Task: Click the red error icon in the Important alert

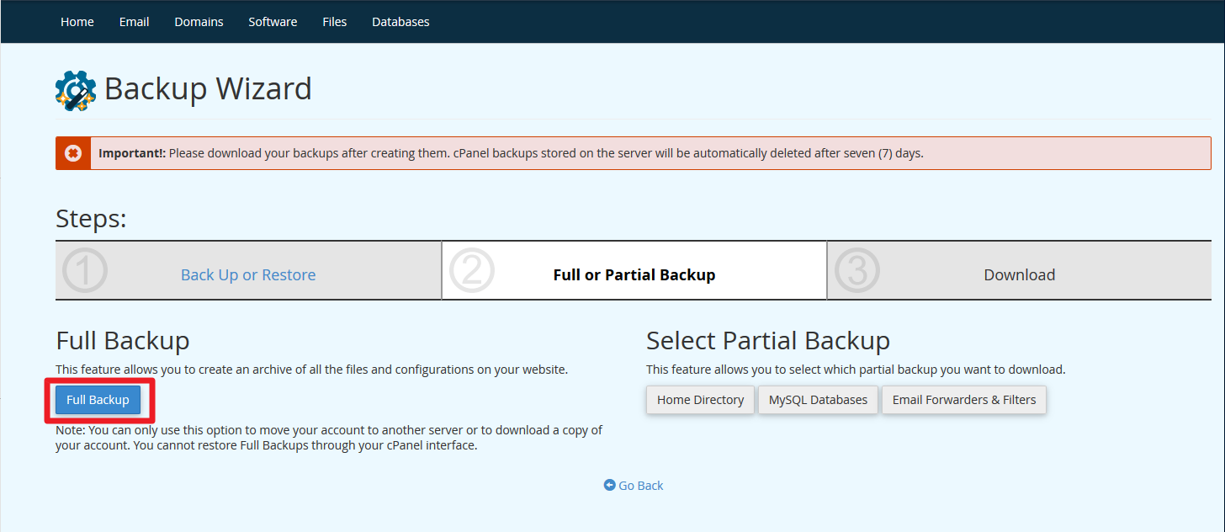Action: pos(73,153)
